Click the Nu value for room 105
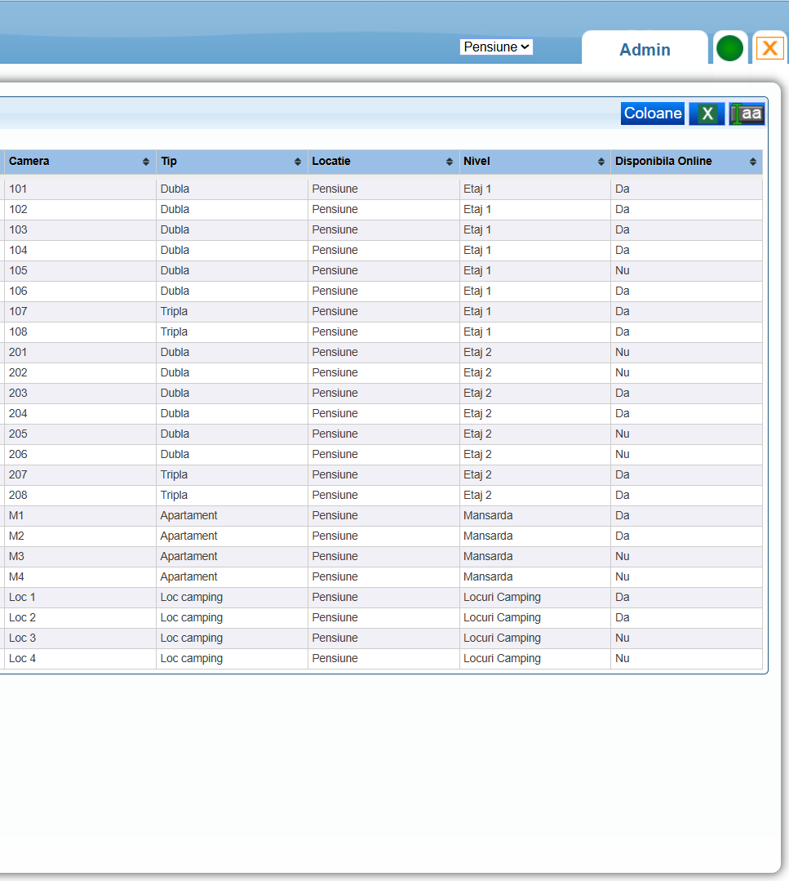This screenshot has height=881, width=789. [x=623, y=270]
